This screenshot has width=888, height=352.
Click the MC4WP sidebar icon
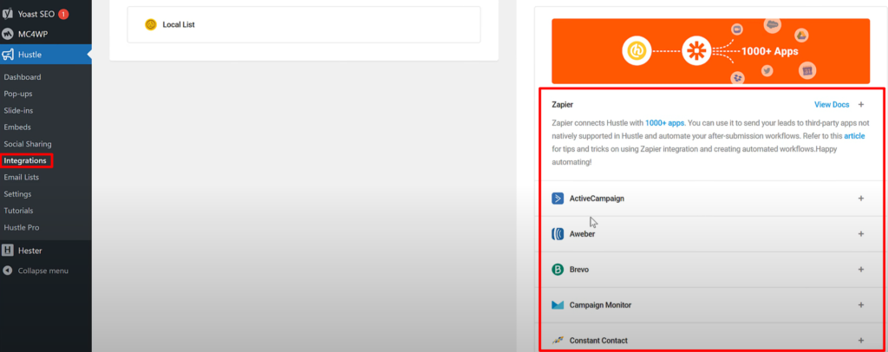coord(8,34)
